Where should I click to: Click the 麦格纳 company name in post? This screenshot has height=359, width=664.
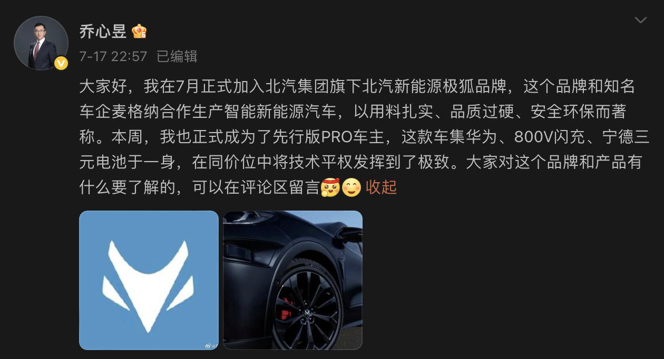(136, 112)
